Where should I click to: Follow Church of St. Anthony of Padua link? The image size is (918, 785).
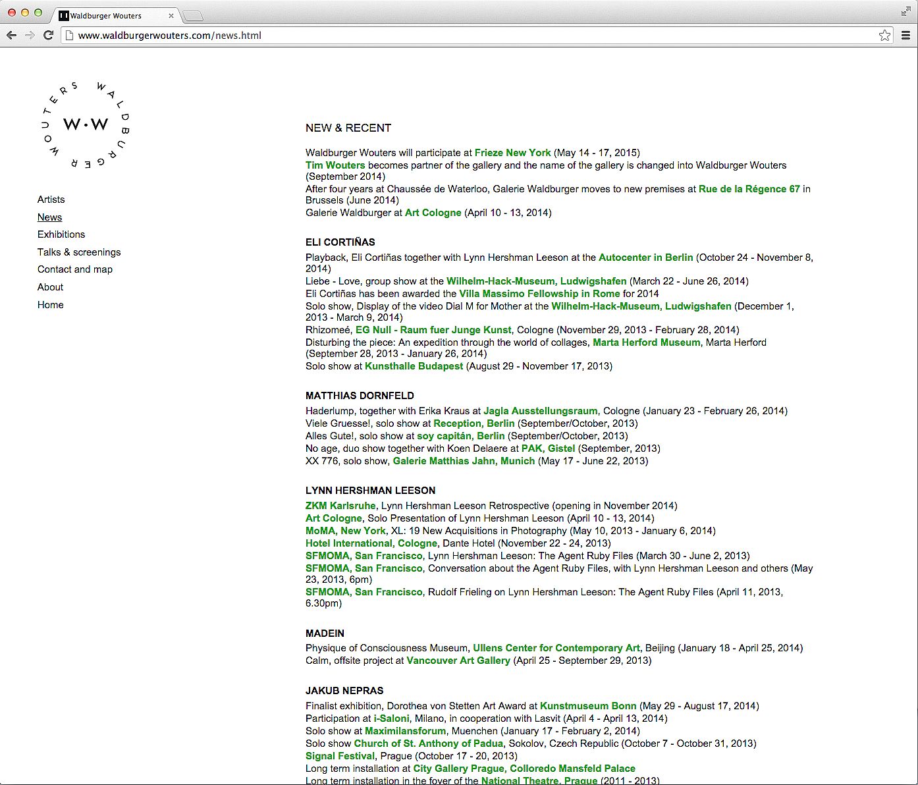point(429,744)
